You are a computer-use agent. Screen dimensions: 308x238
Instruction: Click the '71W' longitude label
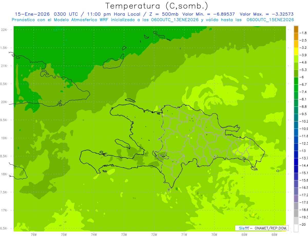(184, 234)
